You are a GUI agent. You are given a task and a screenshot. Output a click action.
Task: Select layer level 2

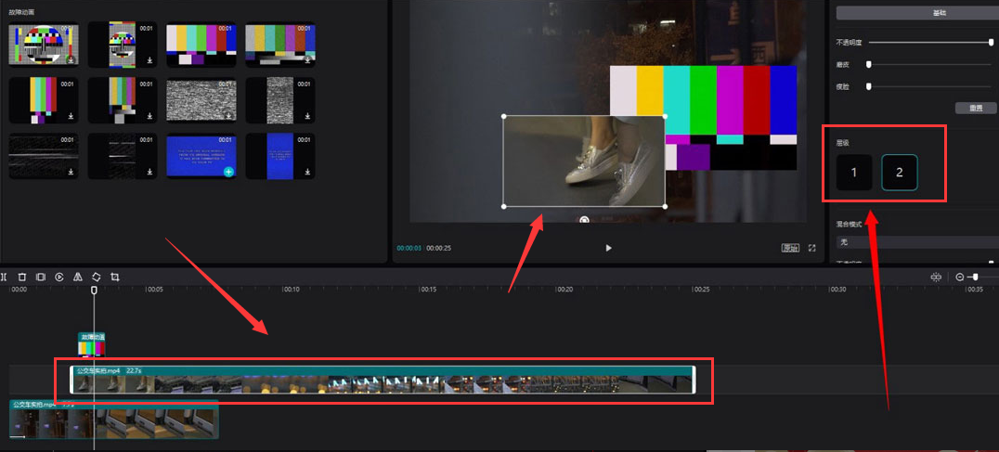[899, 173]
